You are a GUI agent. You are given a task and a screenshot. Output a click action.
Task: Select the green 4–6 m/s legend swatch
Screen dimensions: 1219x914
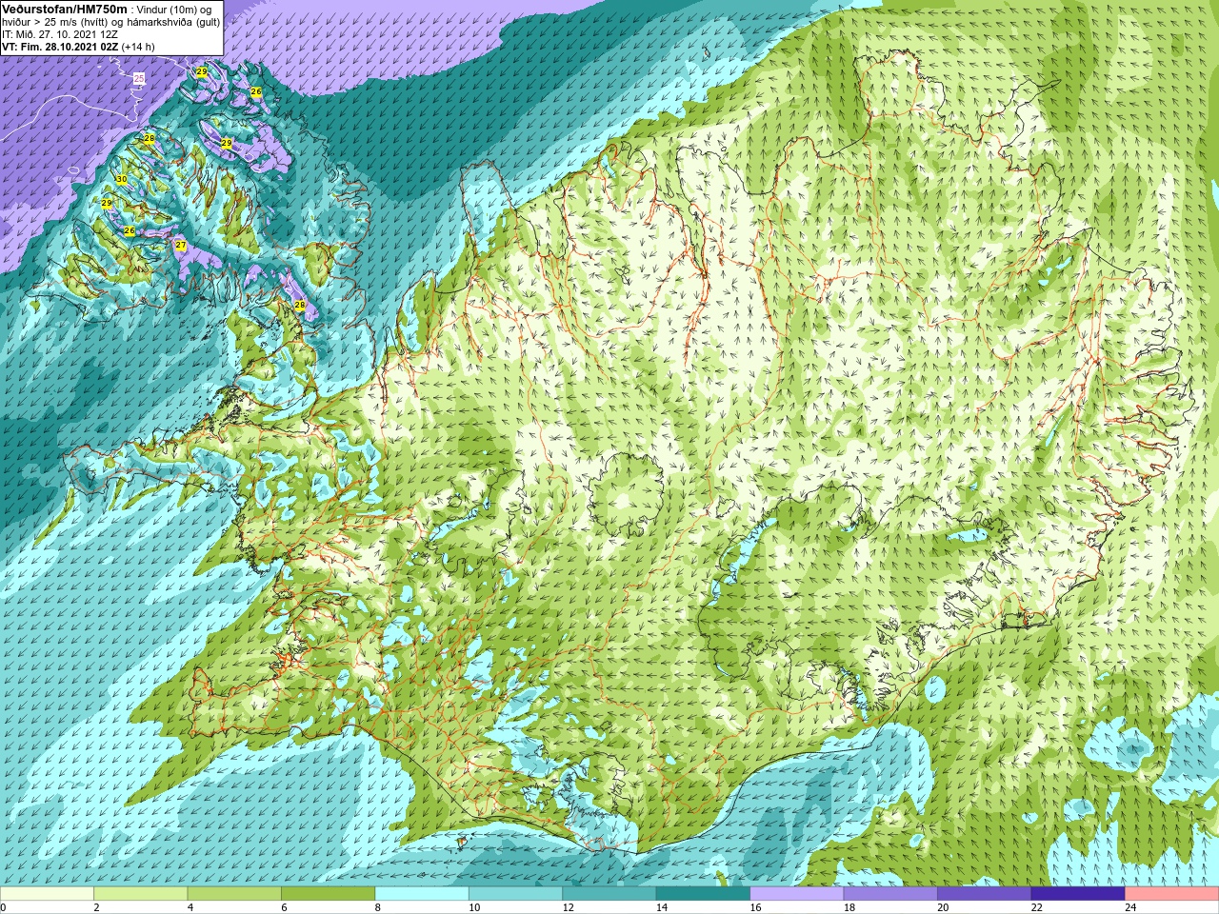pyautogui.click(x=234, y=894)
